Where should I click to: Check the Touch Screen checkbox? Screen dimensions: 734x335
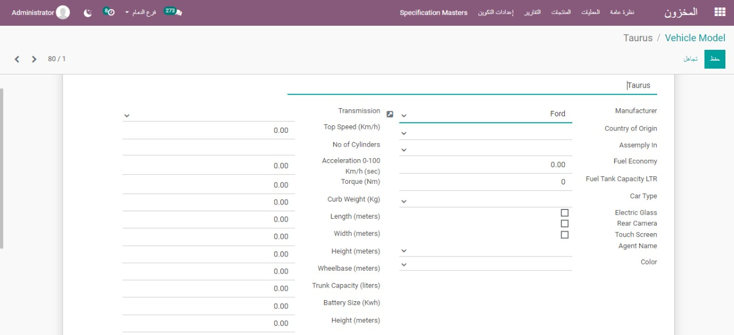[x=565, y=235]
